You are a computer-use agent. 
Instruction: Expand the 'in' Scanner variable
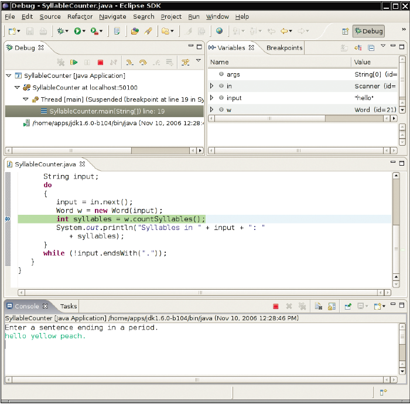pyautogui.click(x=212, y=86)
